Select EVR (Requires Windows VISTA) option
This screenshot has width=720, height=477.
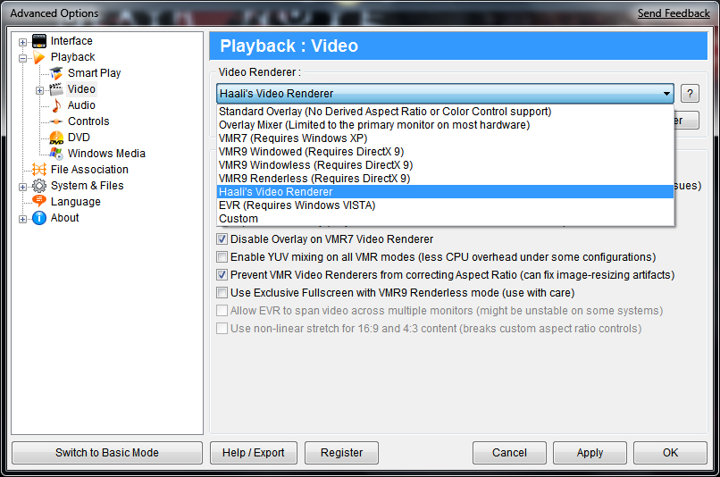(297, 205)
